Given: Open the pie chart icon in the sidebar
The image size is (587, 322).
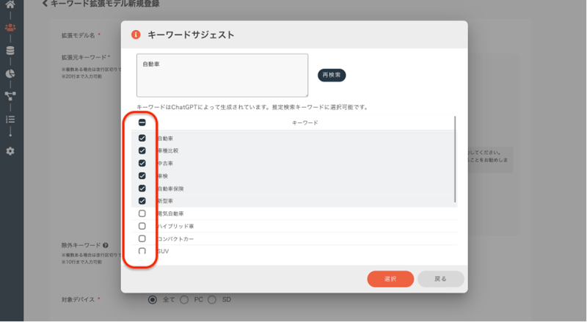Looking at the screenshot, I should [x=10, y=73].
